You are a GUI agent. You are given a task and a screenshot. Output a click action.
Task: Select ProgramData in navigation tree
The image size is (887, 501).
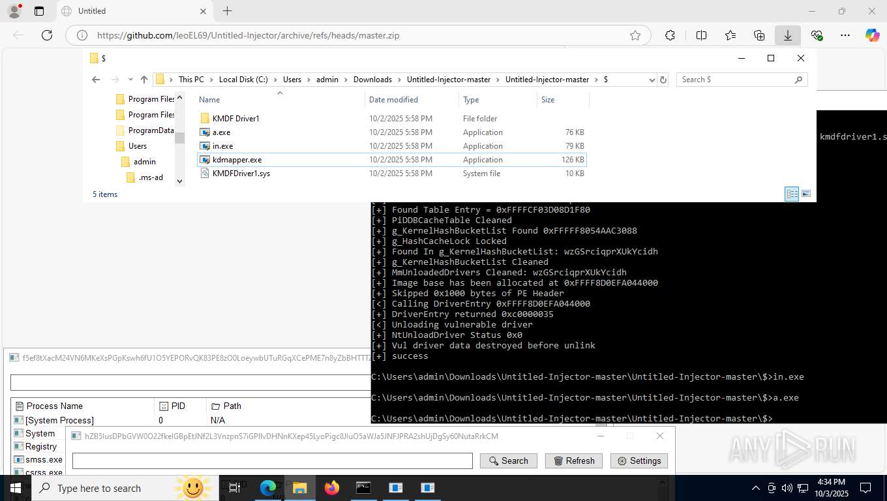pyautogui.click(x=144, y=130)
